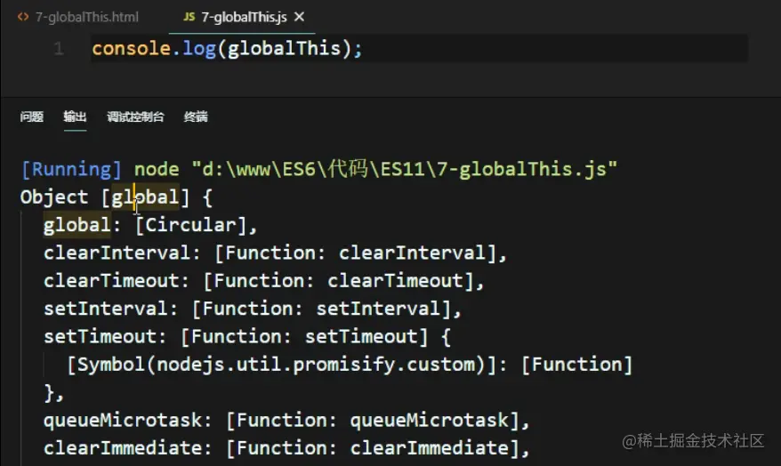Click the queueMicrotask: [Function: queueMicrotask] line

tap(286, 420)
